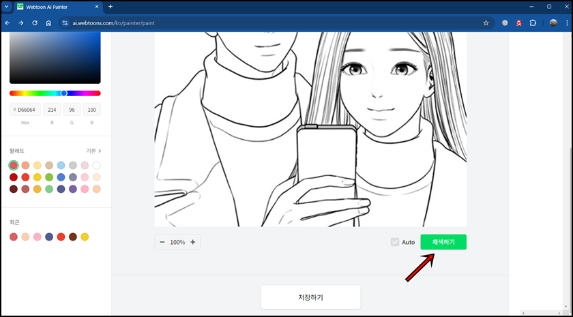
Task: Pick the brown swatch under 최근
Action: (x=73, y=237)
